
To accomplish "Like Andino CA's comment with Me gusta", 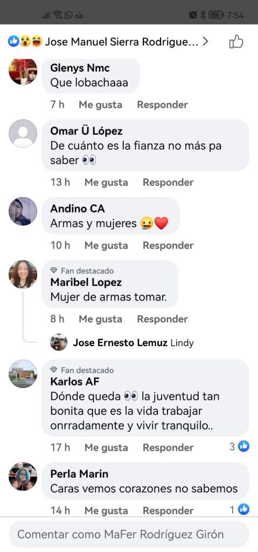I will 106,245.
